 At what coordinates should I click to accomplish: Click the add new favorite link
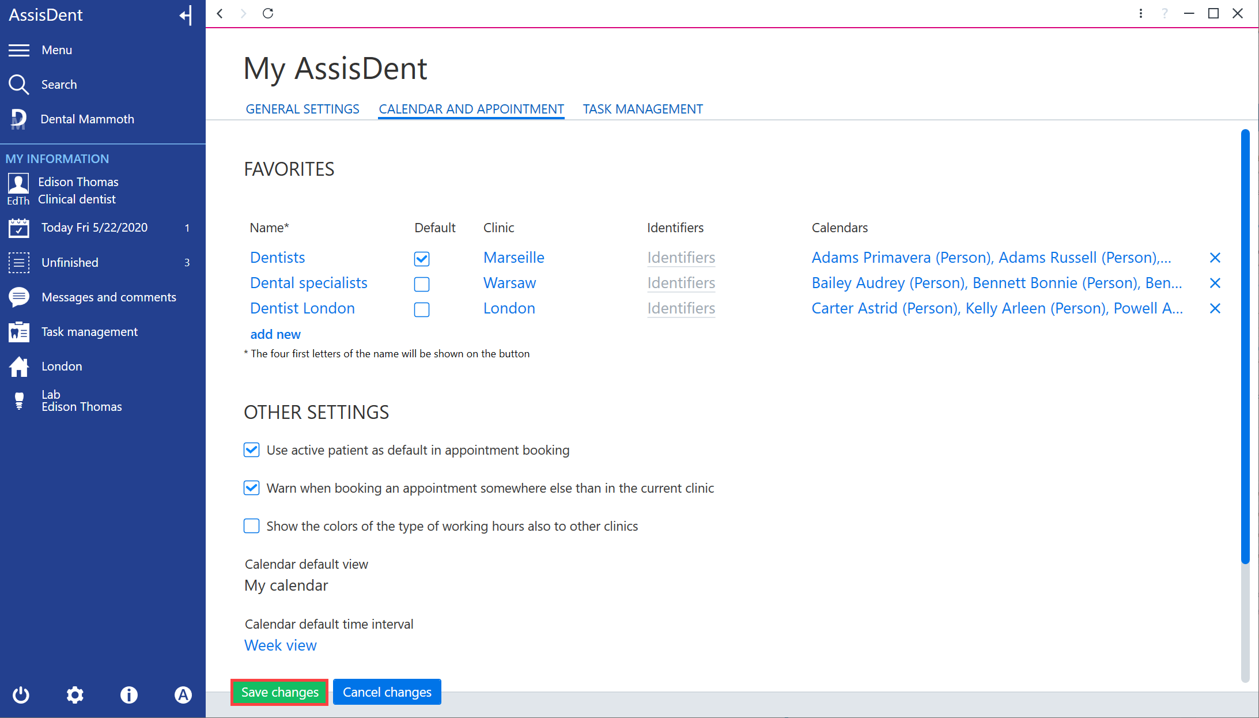(x=275, y=334)
